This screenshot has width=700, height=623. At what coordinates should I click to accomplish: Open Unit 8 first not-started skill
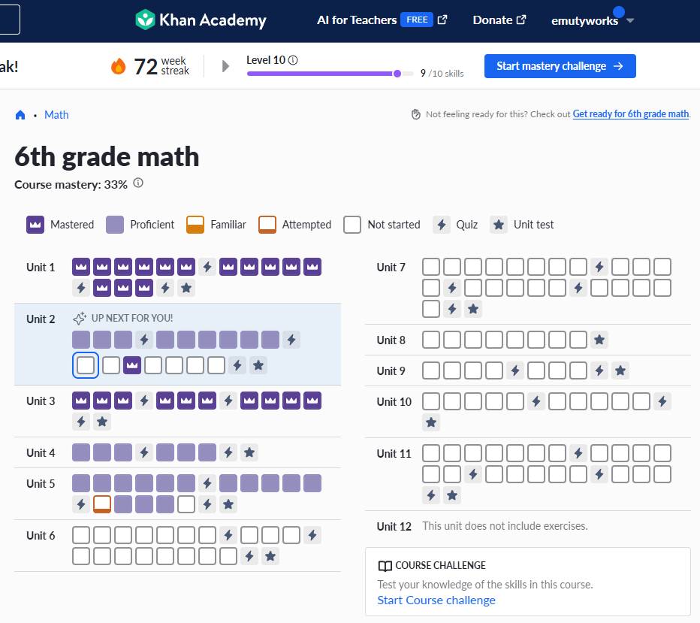click(431, 340)
